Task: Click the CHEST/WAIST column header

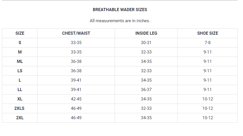Action: pyautogui.click(x=76, y=33)
